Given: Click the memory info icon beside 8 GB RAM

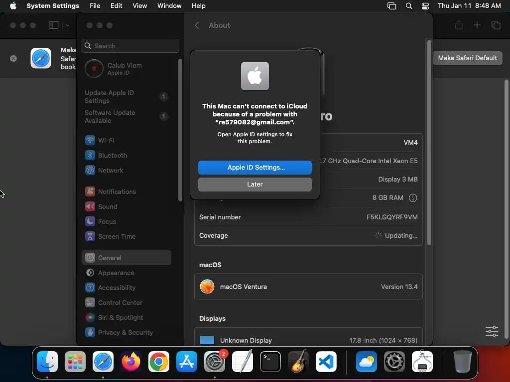Looking at the screenshot, I should [413, 198].
